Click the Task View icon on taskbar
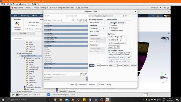 click(x=49, y=99)
